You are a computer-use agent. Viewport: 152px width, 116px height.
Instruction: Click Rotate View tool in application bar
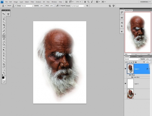(x=92, y=2)
